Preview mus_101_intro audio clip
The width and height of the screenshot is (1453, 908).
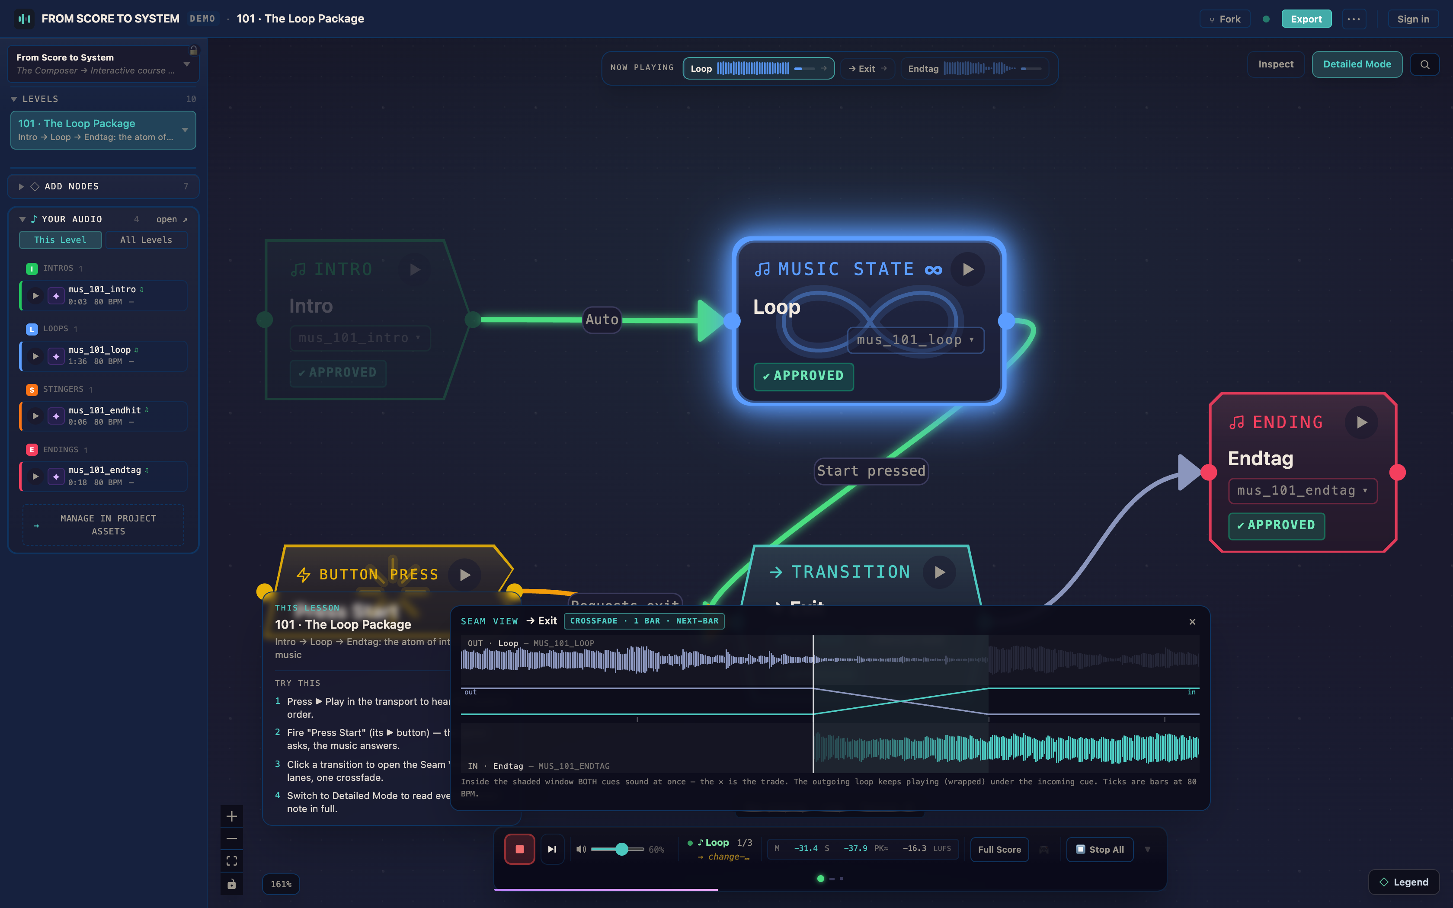pyautogui.click(x=35, y=295)
